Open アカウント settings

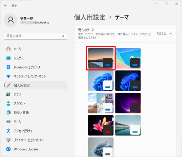(36, 103)
